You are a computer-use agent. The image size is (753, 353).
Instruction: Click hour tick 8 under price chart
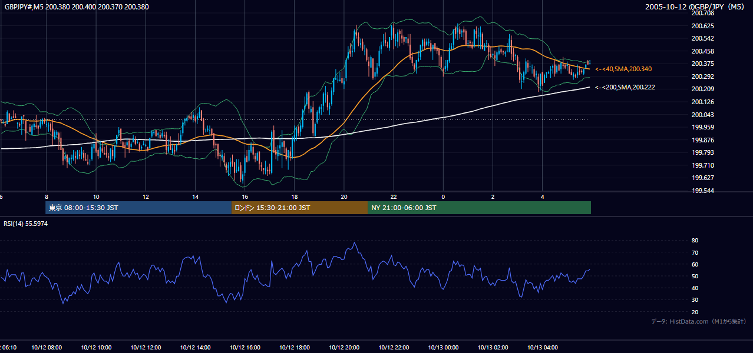(47, 197)
